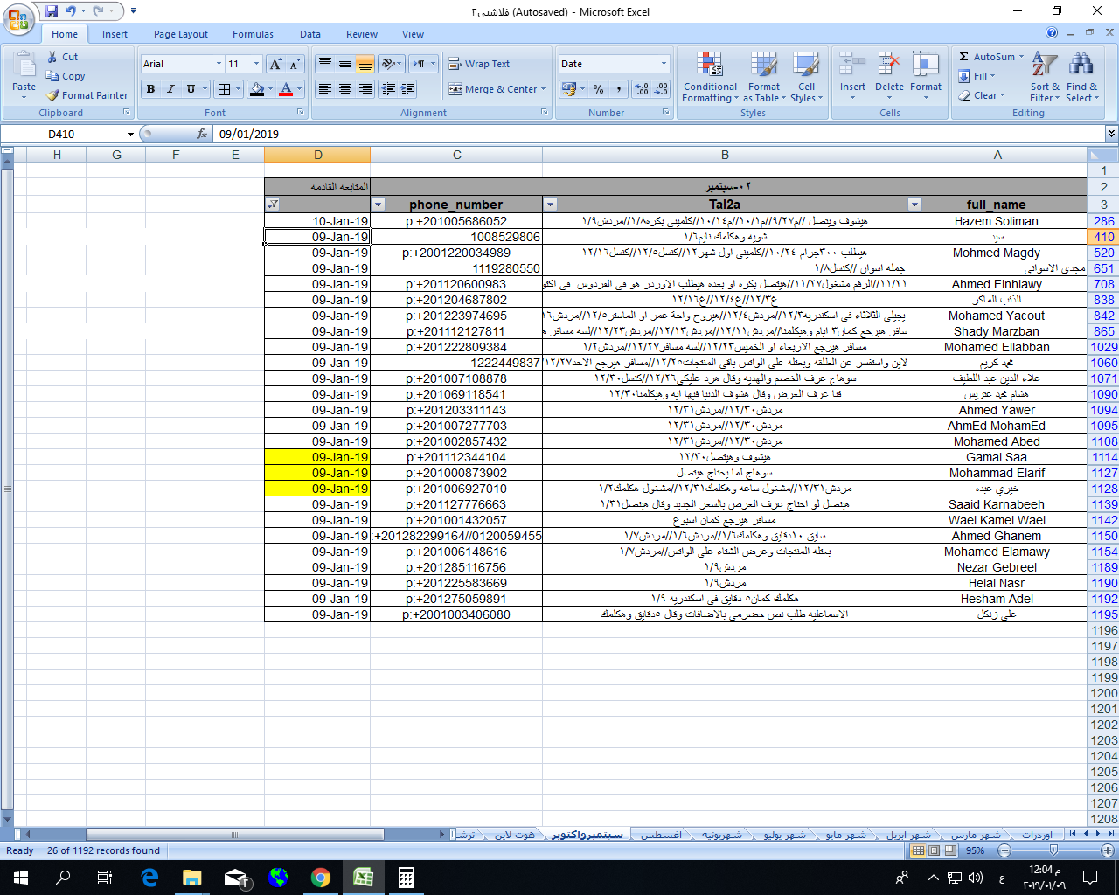This screenshot has height=895, width=1119.
Task: Switch to the Page Layout ribbon tab
Action: (x=181, y=34)
